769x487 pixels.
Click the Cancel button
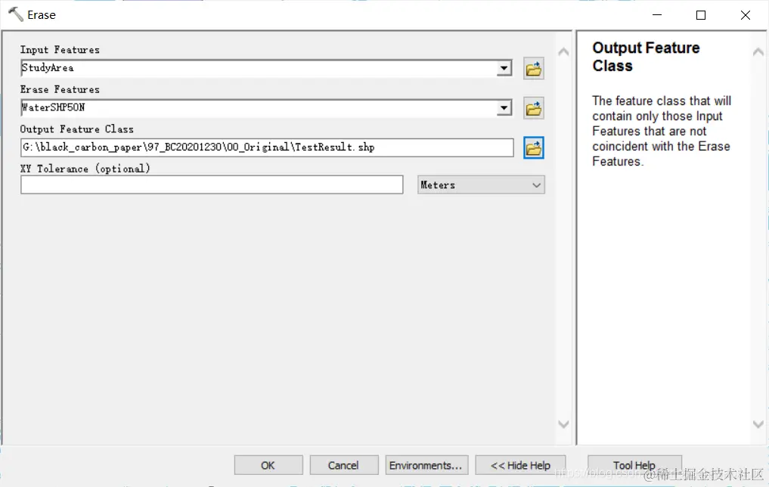[344, 465]
